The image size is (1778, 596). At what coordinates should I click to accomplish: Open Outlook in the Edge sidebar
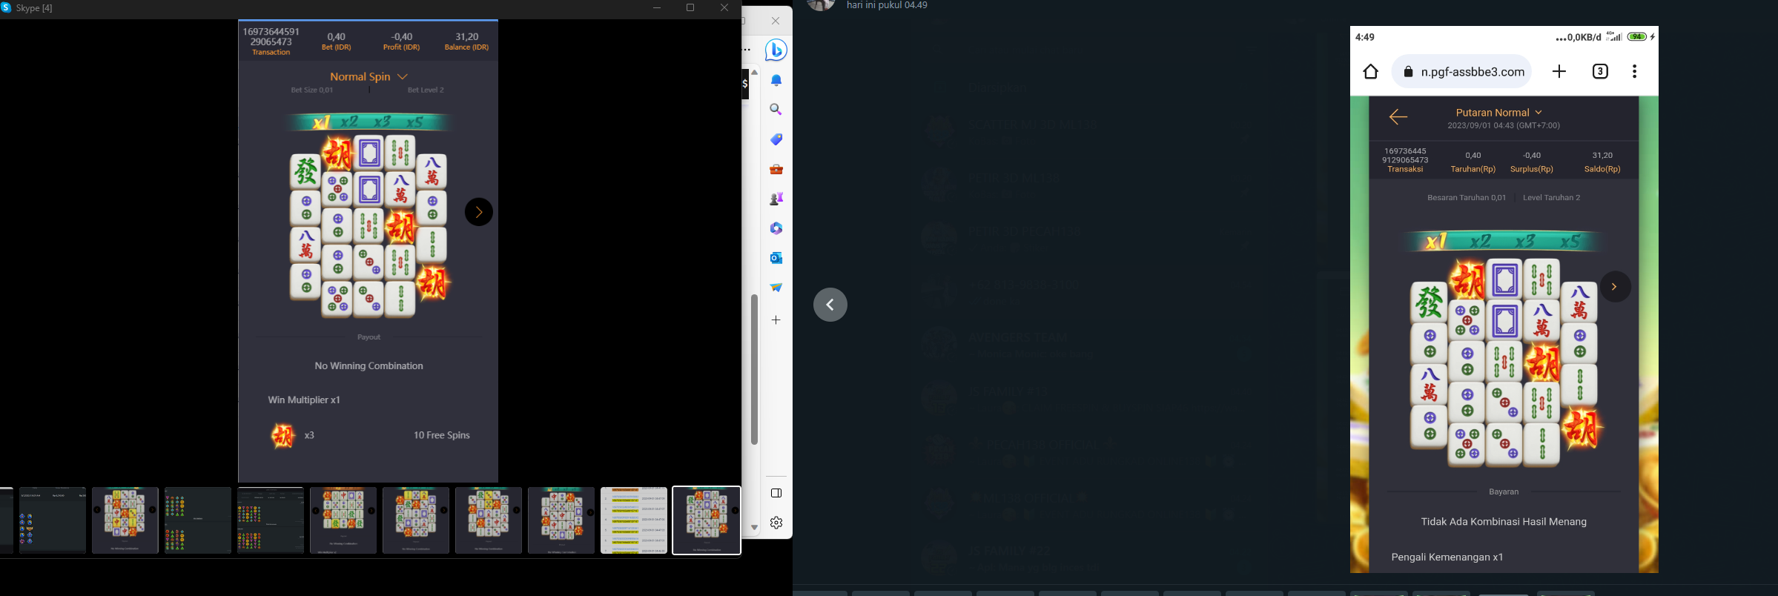point(776,258)
